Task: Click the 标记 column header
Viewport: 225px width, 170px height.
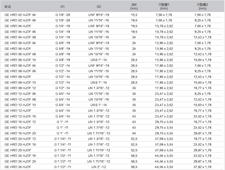Action: 7,6
